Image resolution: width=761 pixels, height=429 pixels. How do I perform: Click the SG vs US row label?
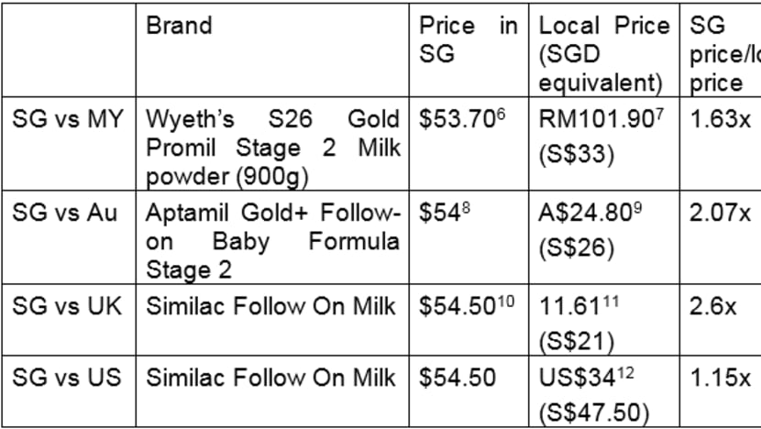click(x=67, y=378)
